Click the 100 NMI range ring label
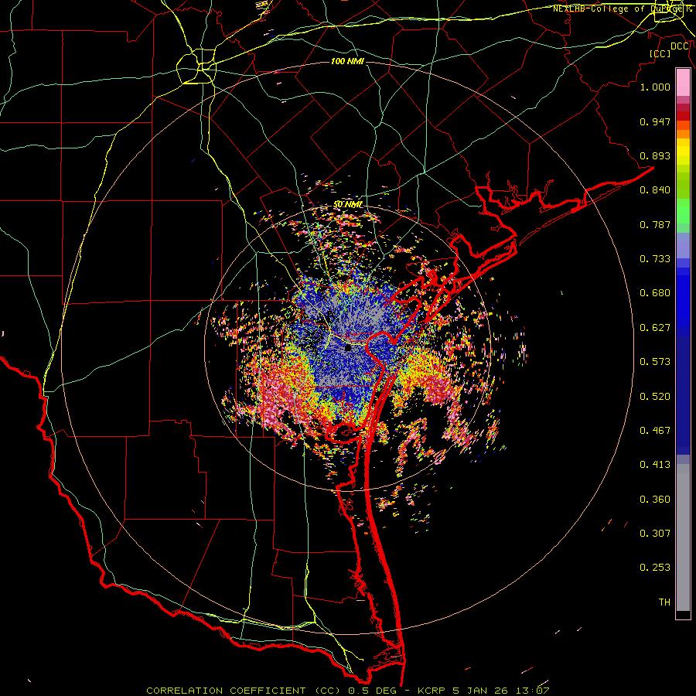Screen dimensions: 696x696 coord(347,61)
